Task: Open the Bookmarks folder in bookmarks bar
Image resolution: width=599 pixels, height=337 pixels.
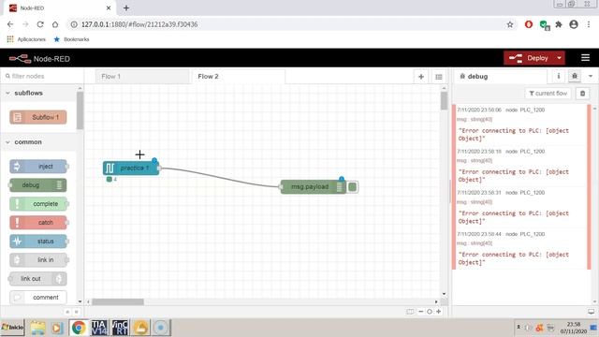Action: pyautogui.click(x=71, y=39)
